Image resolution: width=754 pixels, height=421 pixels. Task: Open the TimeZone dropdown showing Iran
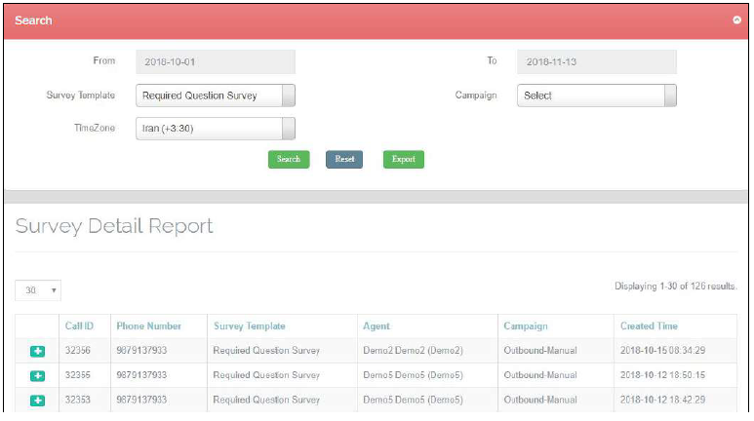pos(215,129)
